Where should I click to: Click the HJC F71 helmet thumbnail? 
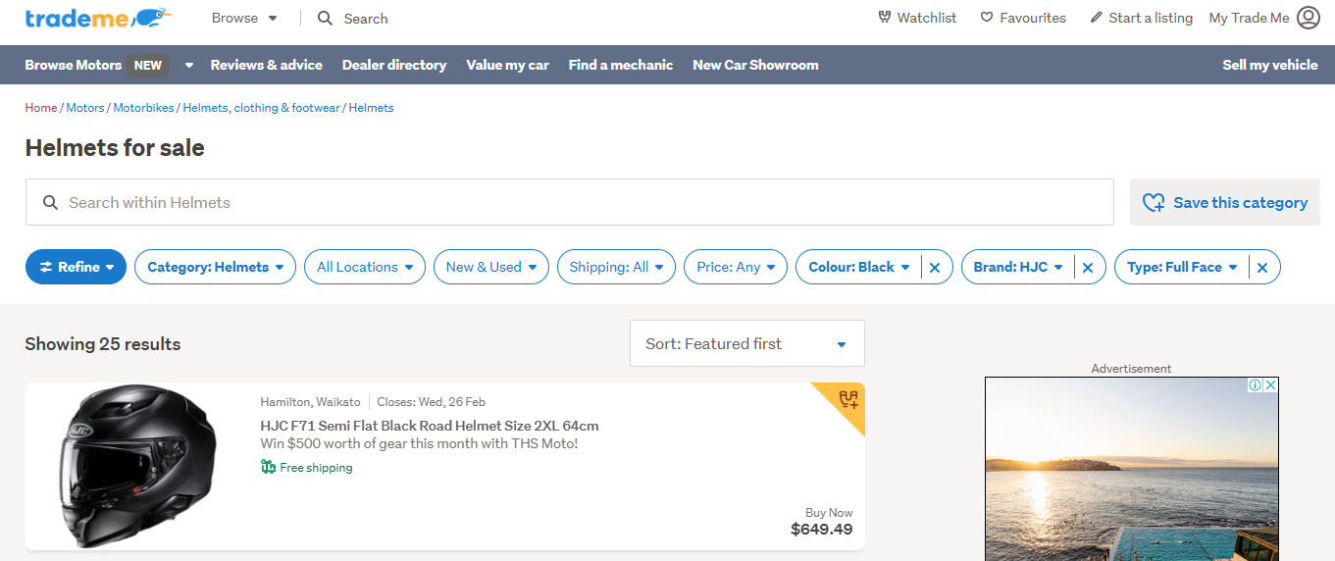(x=135, y=466)
